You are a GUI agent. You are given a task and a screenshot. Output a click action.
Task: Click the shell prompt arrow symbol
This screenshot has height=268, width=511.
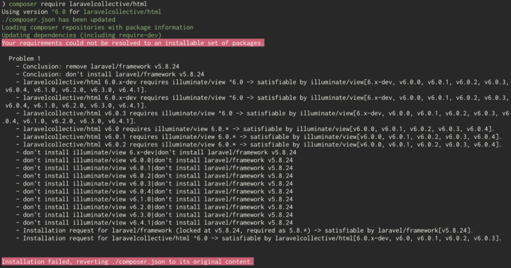[x=3, y=4]
